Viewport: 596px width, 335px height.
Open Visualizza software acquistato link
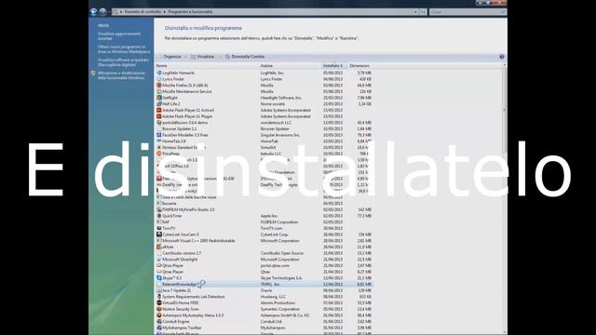point(123,62)
